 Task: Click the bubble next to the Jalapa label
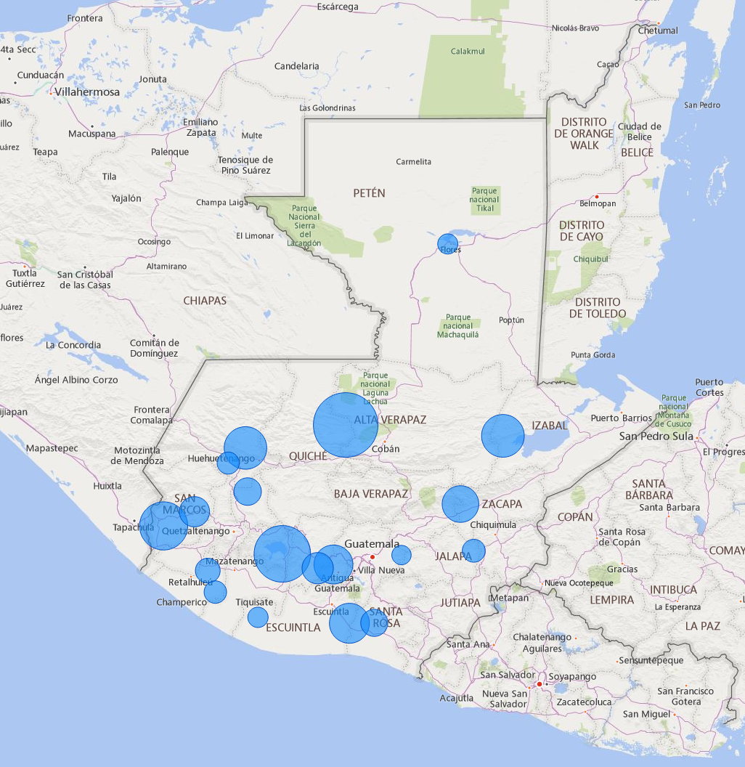(x=473, y=551)
